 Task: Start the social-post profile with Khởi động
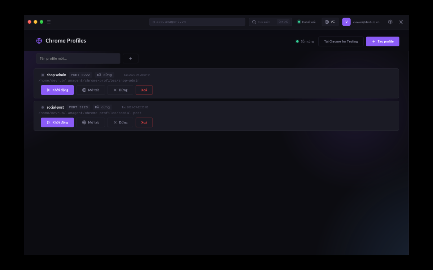(x=57, y=122)
